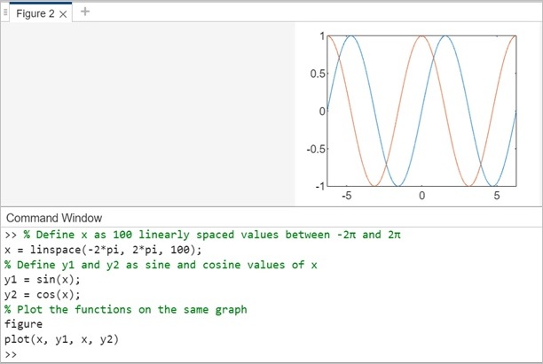543x364 pixels.
Task: Click the -0.5 y-axis tick label
Action: (312, 149)
